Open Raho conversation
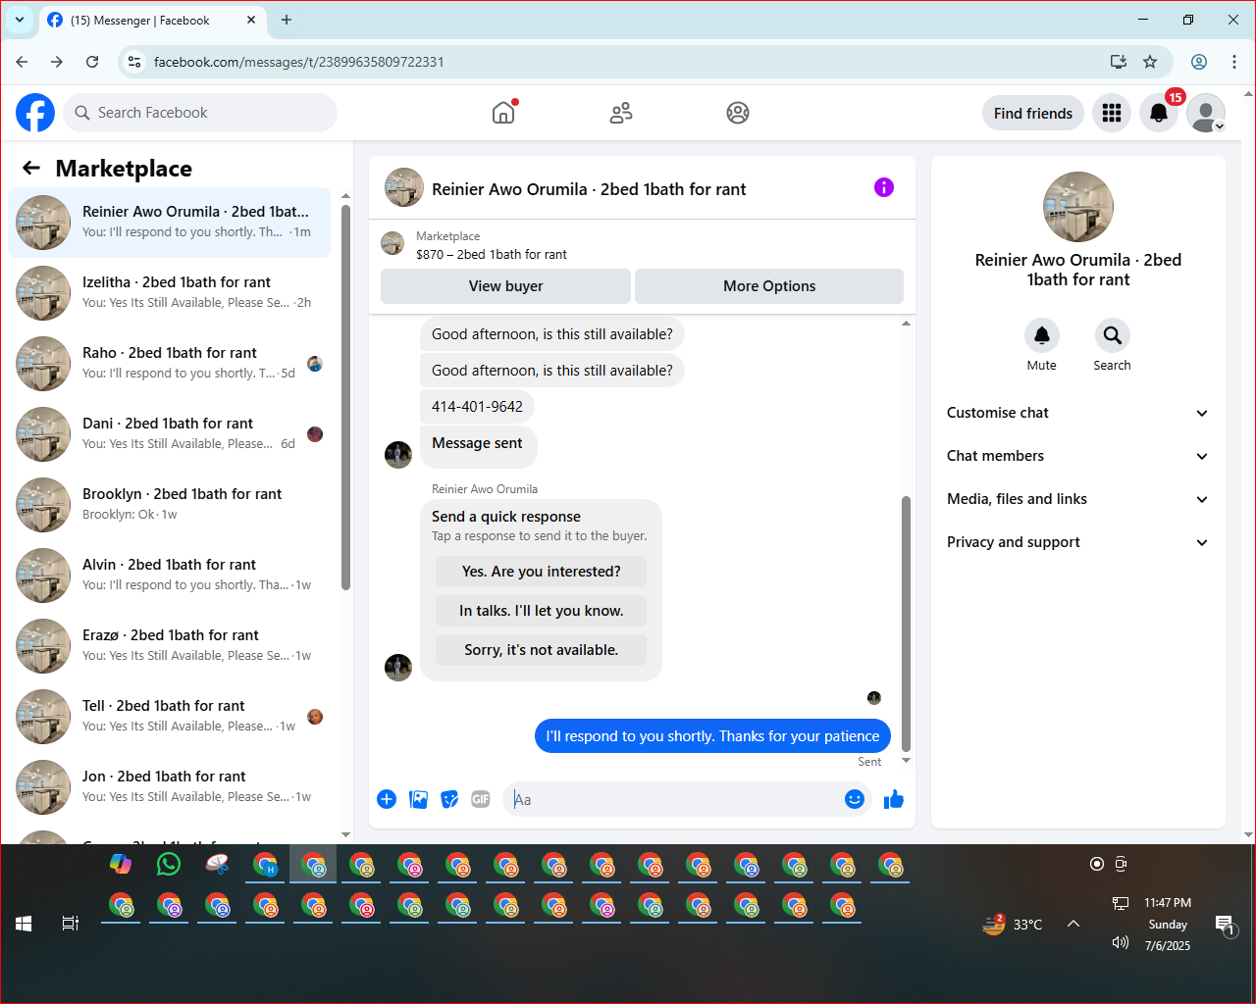The height and width of the screenshot is (1004, 1256). pyautogui.click(x=170, y=364)
